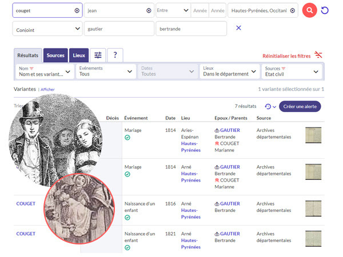This screenshot has height=257, width=343.
Task: Click the green check on 1816 birth record
Action: 127,216
